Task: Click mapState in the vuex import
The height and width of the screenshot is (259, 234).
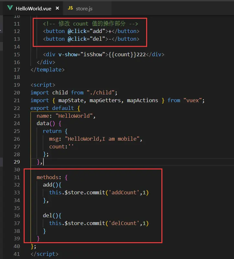Action: (x=71, y=101)
